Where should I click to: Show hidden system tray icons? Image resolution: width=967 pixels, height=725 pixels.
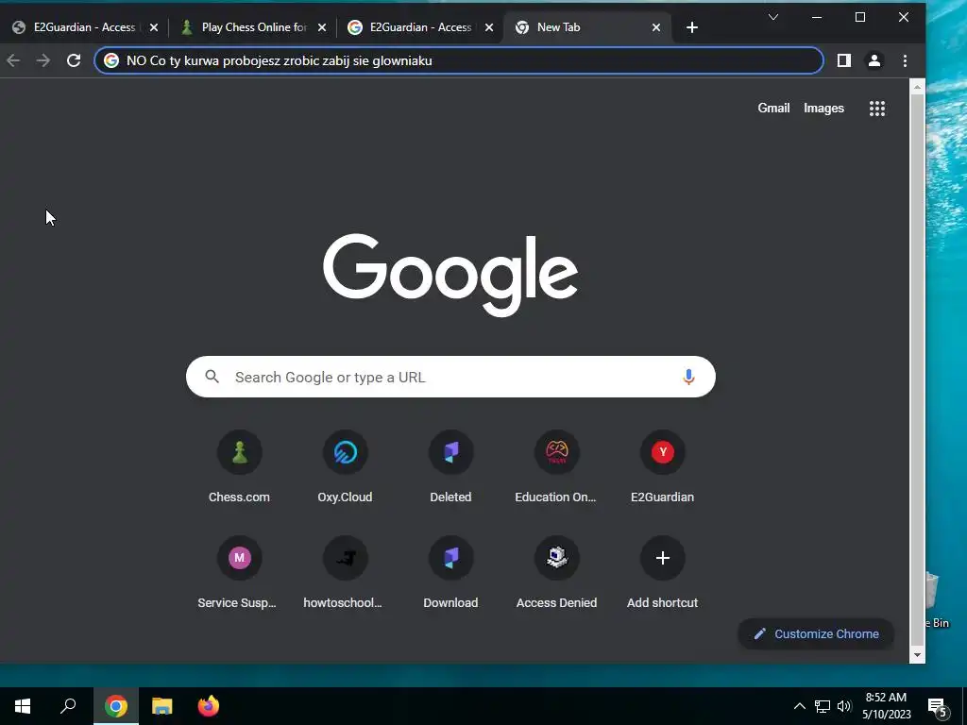pyautogui.click(x=799, y=706)
